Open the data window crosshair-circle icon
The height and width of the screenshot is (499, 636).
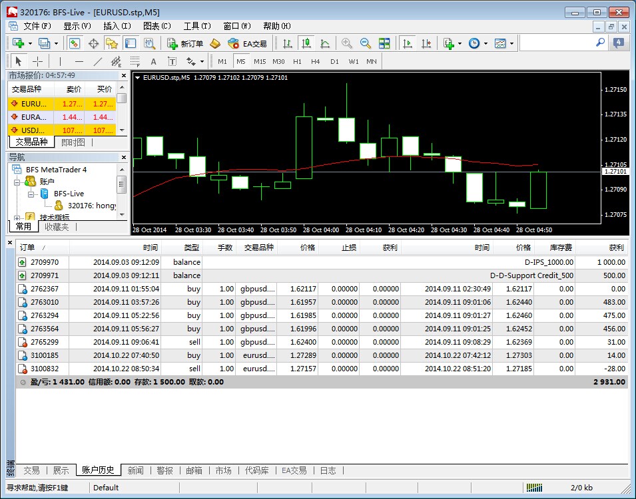(93, 43)
